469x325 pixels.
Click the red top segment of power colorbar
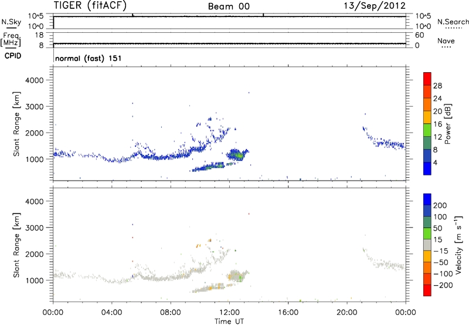[x=427, y=79]
